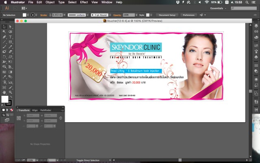Open the Effect menu

pyautogui.click(x=84, y=2)
